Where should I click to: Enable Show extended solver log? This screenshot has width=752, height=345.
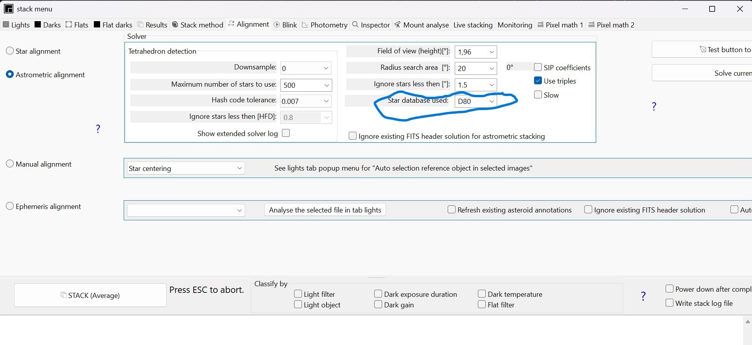286,133
